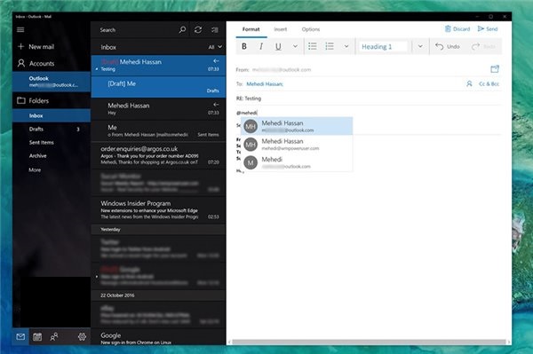The width and height of the screenshot is (533, 354).
Task: Open the [Draft] Me message
Action: (x=158, y=87)
